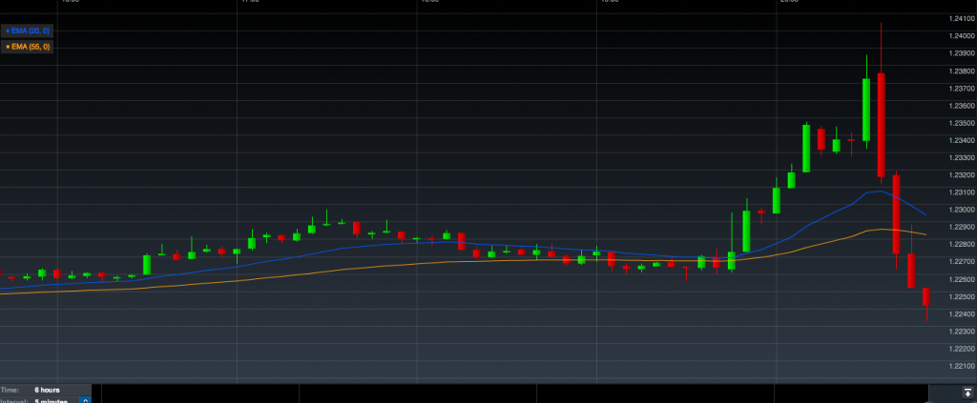Image resolution: width=977 pixels, height=403 pixels.
Task: Click the 1.23800 price axis label
Action: (956, 71)
